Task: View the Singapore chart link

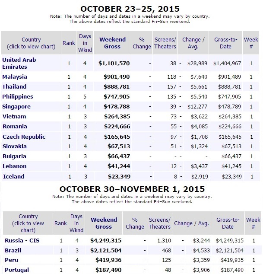Action: point(16,106)
